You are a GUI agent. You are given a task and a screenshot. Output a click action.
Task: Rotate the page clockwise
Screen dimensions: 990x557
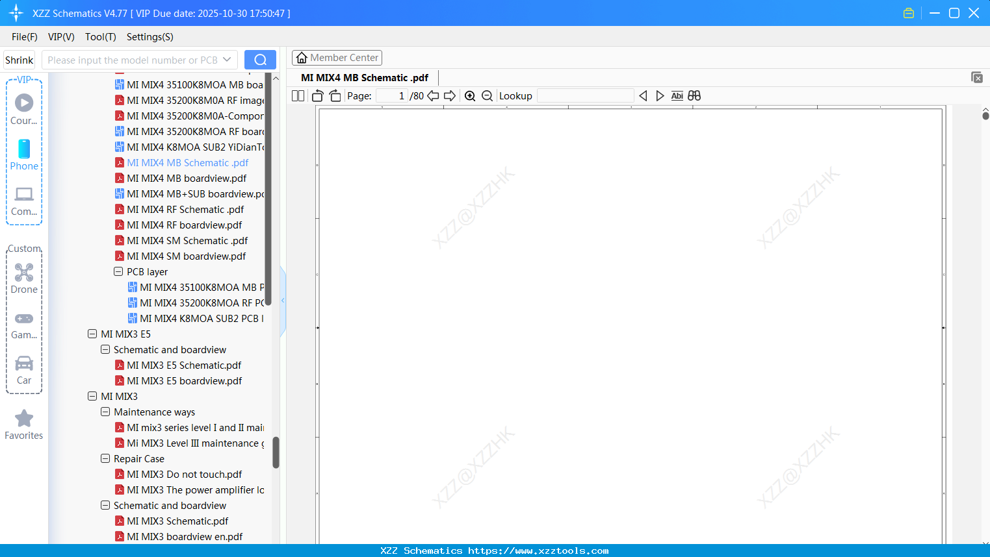(x=335, y=96)
